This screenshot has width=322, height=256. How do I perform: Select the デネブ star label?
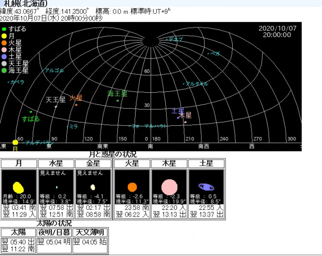(175, 39)
